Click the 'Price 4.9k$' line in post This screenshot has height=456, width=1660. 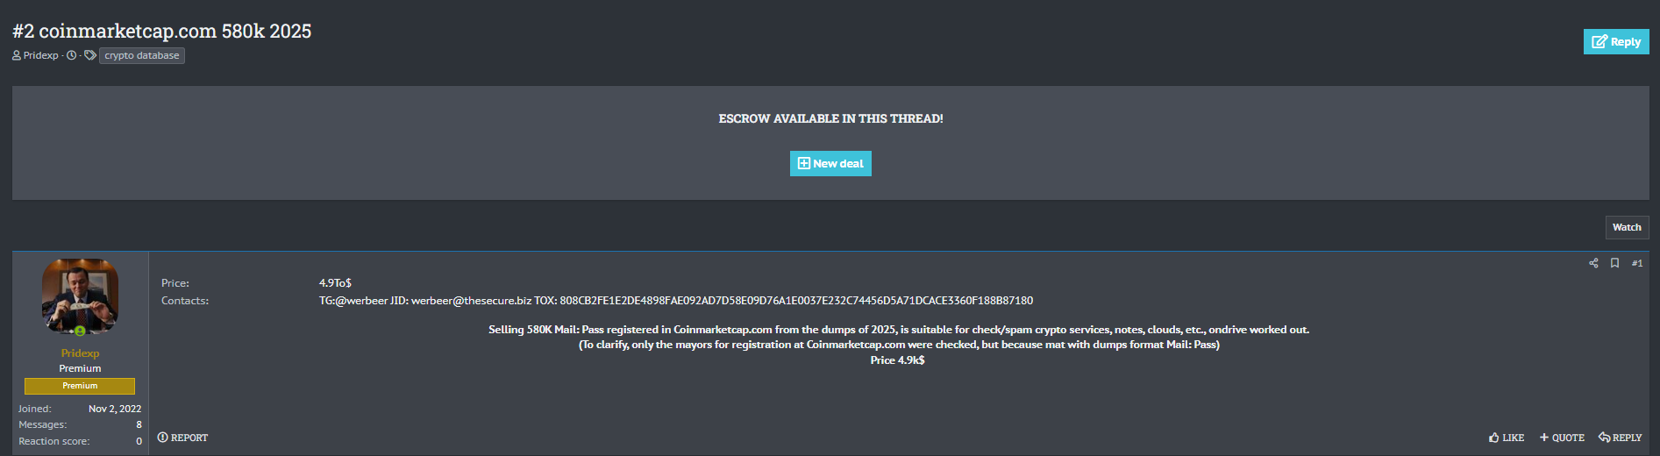[897, 360]
